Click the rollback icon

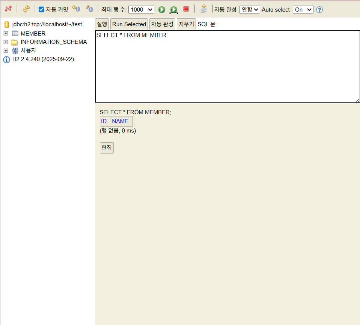point(76,9)
